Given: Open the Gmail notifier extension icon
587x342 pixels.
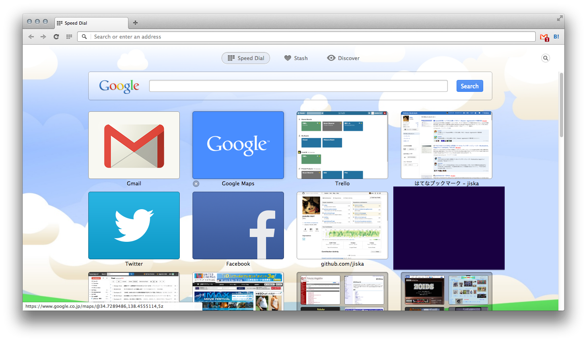Looking at the screenshot, I should pyautogui.click(x=544, y=37).
